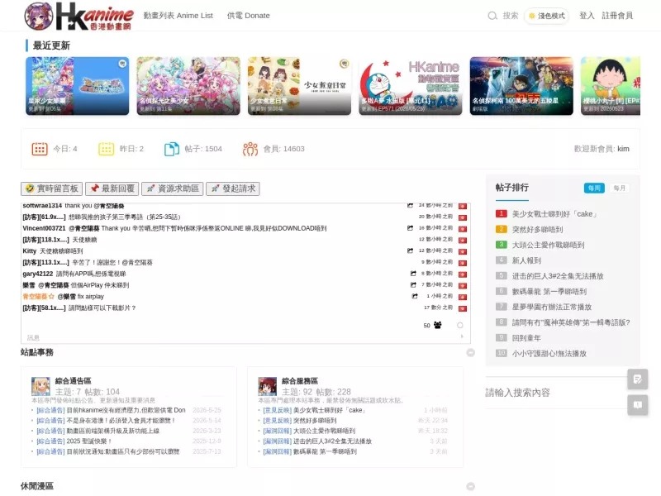661x496 pixels.
Task: Open the 少女煮意日常 anime thumbnail
Action: tap(299, 86)
